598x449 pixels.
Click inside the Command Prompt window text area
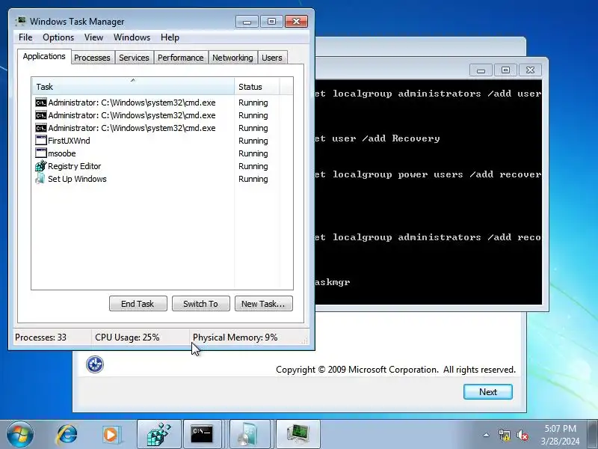pos(428,192)
